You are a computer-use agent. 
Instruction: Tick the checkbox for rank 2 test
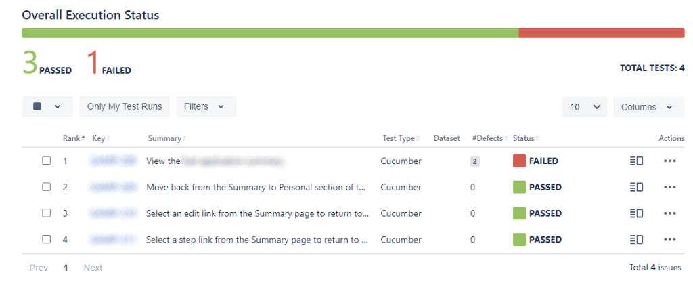pos(47,187)
